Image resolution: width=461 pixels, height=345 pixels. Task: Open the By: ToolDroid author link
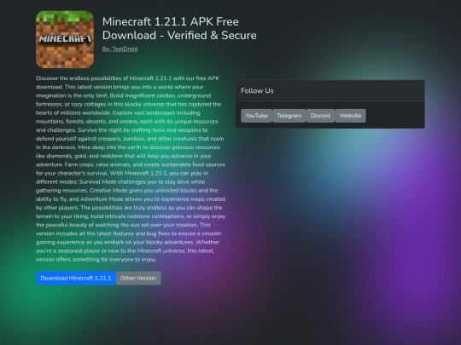120,49
